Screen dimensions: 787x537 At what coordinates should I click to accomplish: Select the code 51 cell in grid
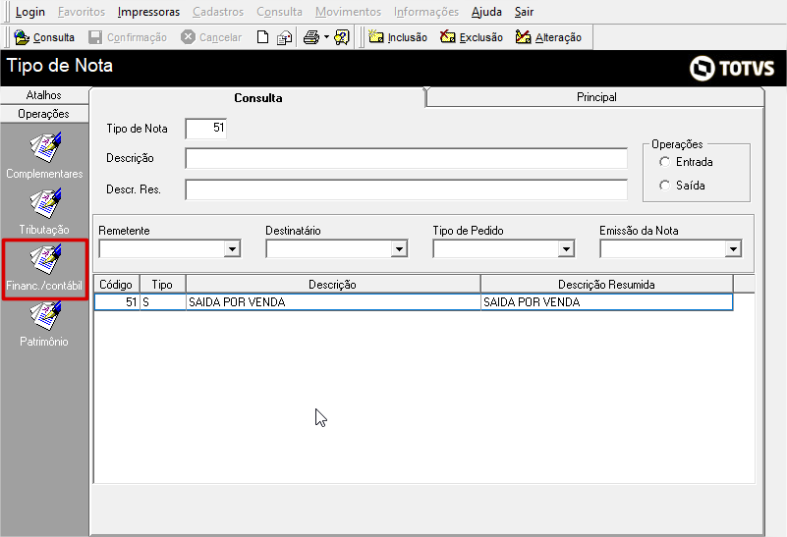pos(117,302)
